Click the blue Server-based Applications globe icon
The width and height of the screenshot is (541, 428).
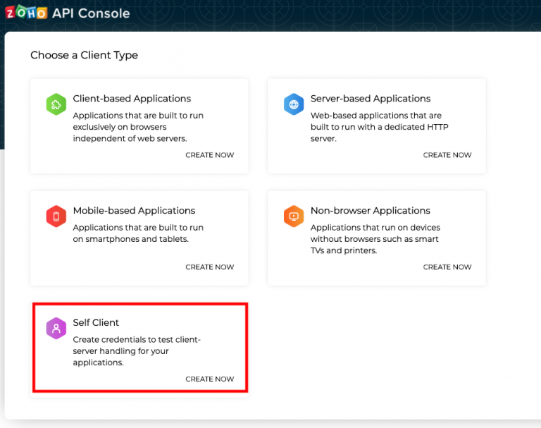point(294,104)
